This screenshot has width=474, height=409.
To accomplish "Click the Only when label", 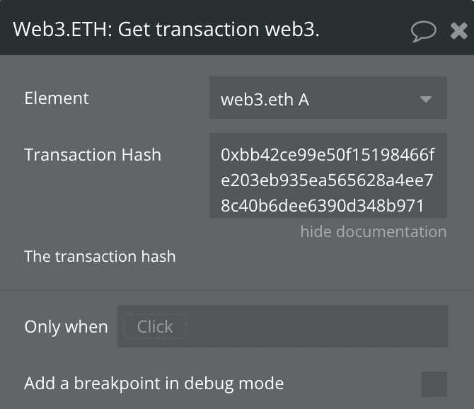I will (x=66, y=327).
